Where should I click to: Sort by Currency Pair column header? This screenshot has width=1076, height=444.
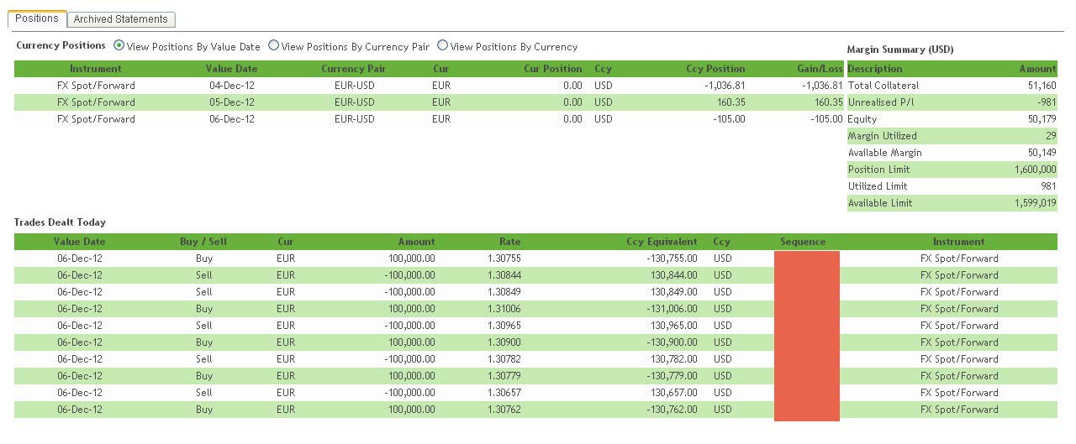(347, 69)
